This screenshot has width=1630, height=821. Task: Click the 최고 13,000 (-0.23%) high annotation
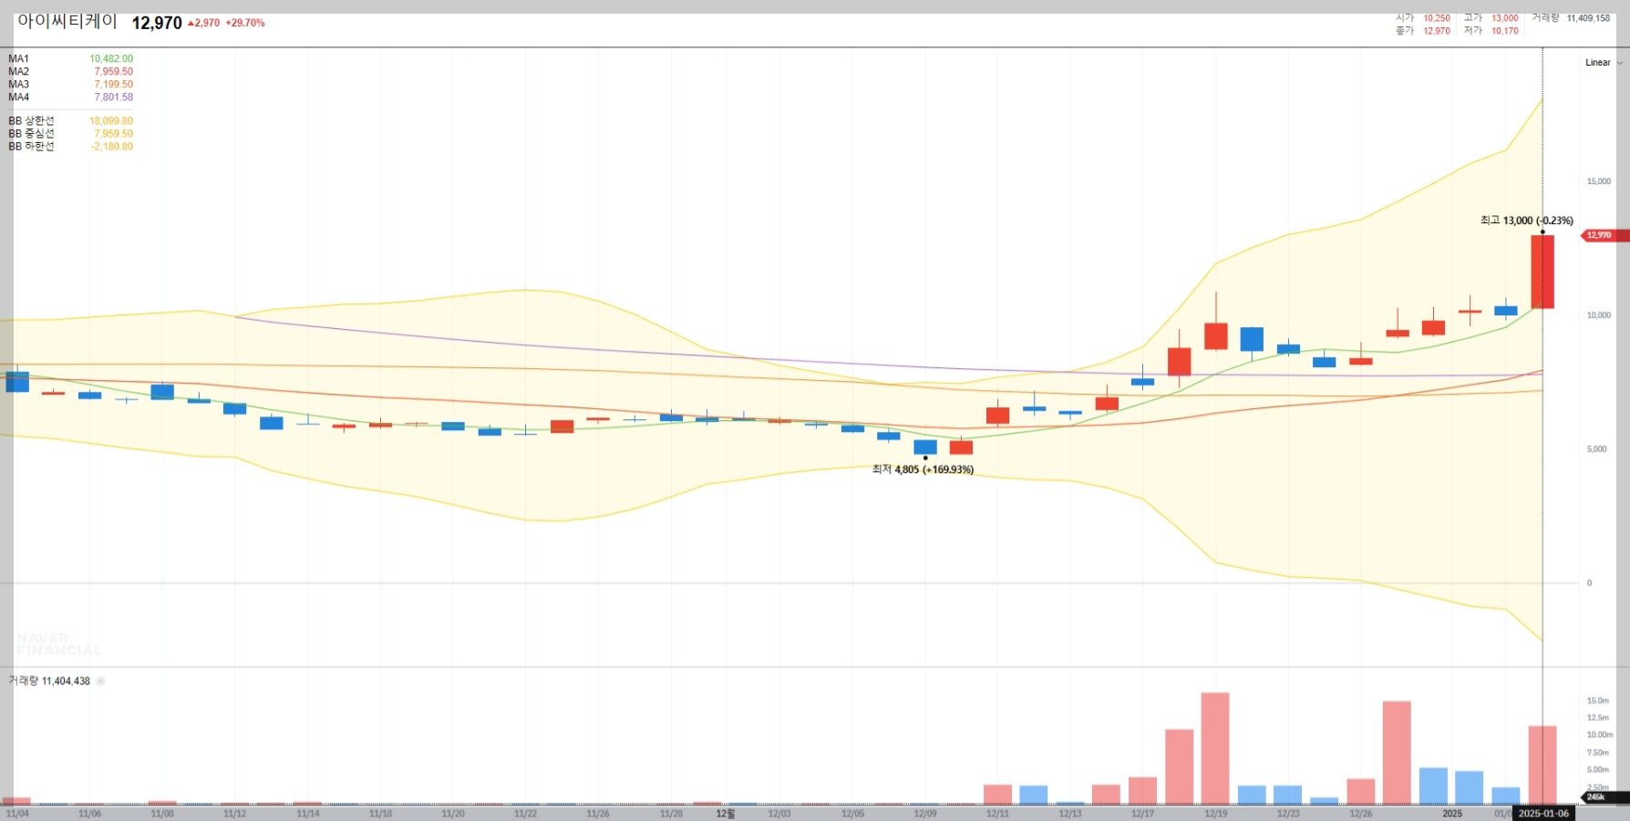tap(1527, 221)
